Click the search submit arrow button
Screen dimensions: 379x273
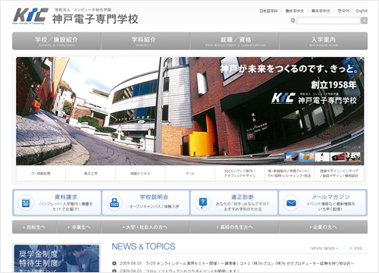point(364,20)
